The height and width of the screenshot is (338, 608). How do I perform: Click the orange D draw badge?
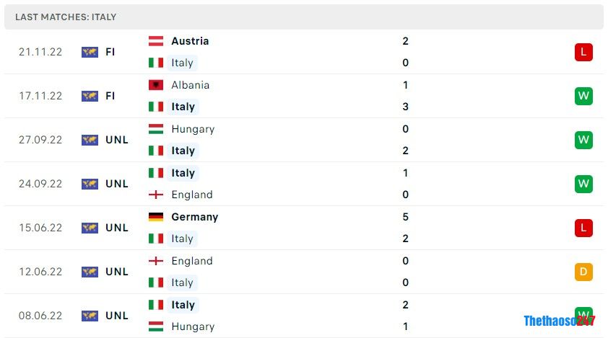583,272
